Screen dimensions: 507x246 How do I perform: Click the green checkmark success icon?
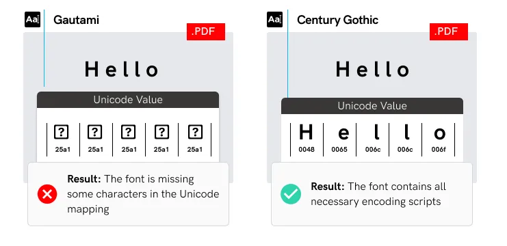click(x=291, y=194)
